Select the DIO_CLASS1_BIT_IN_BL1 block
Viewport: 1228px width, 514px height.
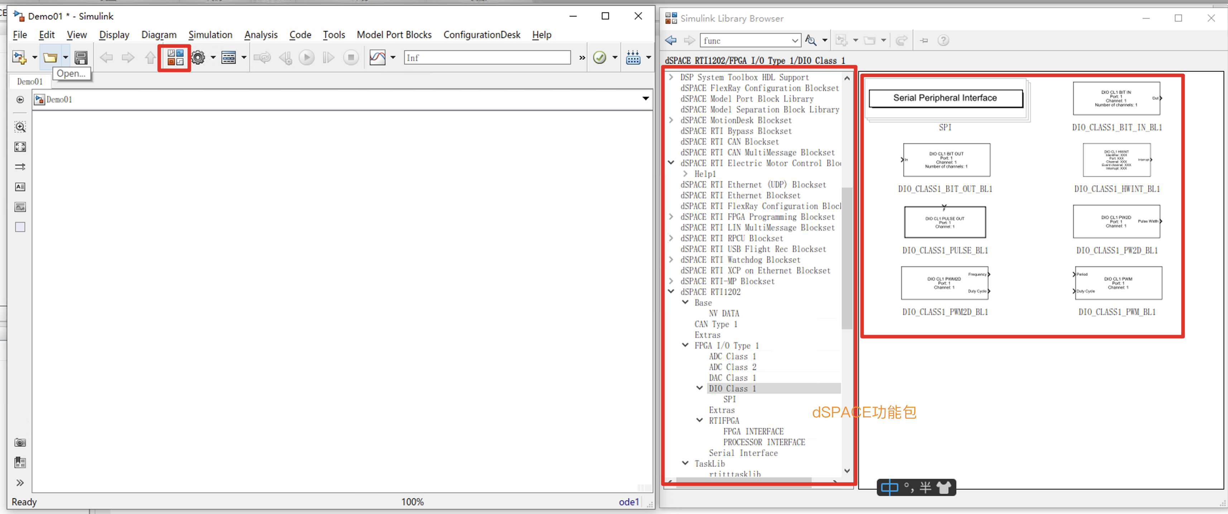1117,98
